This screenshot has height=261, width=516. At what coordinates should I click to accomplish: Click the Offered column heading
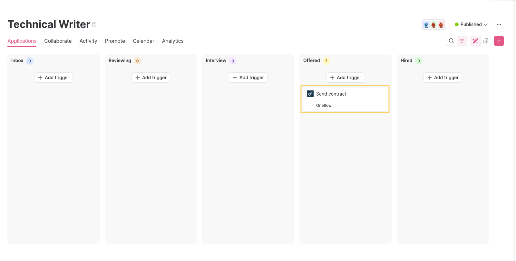[312, 61]
